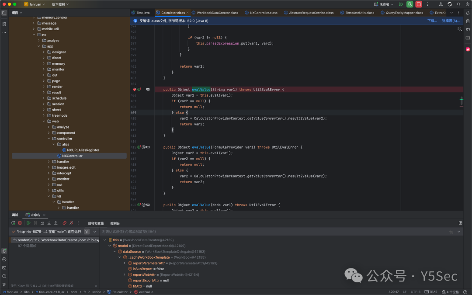Toggle the thread frames filter button
The height and width of the screenshot is (295, 472).
[x=87, y=232]
